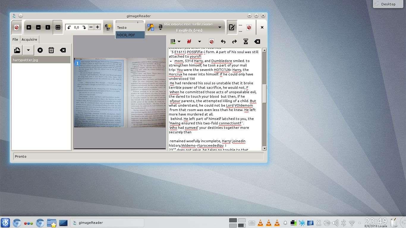Click the 23:49 clock in the panel
Viewport: 406px width, 228px height.
point(376,221)
